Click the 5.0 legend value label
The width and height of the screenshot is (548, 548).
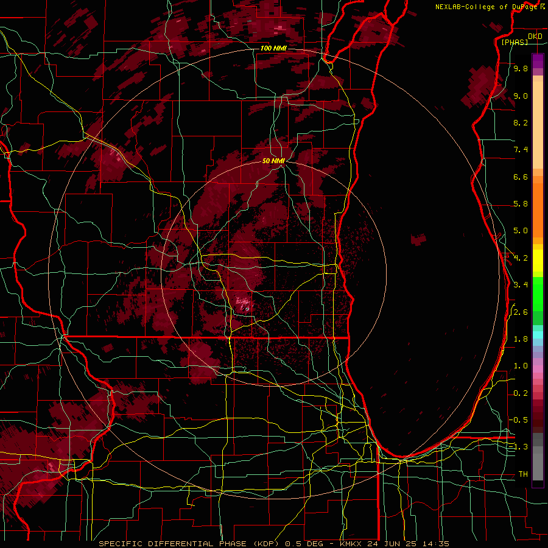coord(521,231)
